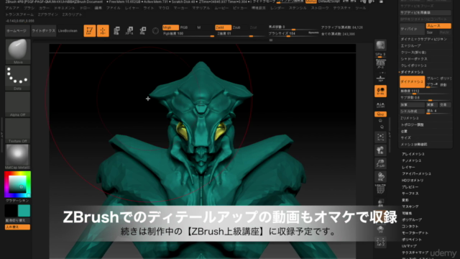
Task: Click the L.Sym icon on right shelf
Action: coord(380,105)
